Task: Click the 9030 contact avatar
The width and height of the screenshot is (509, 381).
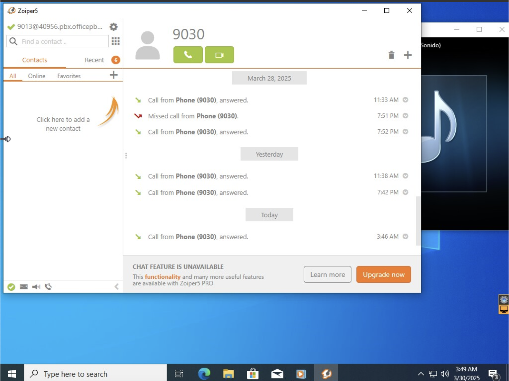Action: 148,45
